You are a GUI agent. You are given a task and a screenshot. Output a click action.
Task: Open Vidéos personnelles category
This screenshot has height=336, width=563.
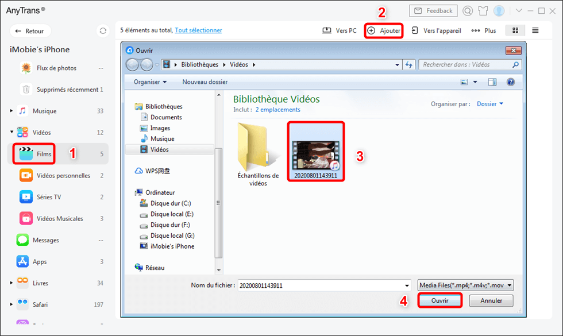pos(63,176)
